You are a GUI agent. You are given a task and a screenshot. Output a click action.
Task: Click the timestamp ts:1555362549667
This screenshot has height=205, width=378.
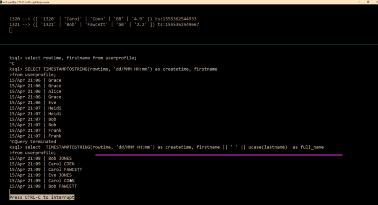(178, 24)
